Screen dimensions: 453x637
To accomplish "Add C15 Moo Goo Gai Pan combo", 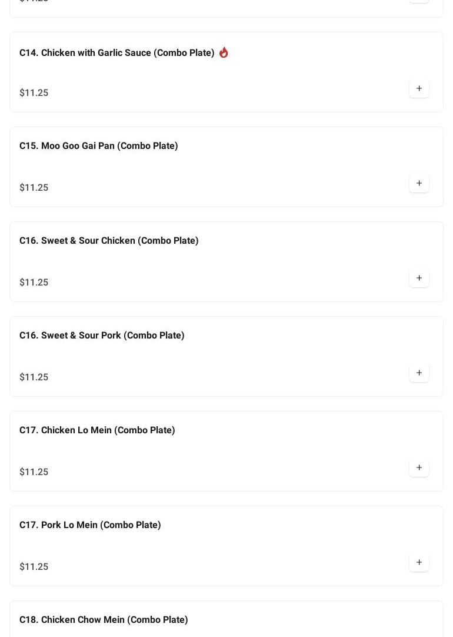I will [419, 184].
